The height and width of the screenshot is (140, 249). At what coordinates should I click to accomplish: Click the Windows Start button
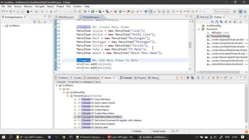pyautogui.click(x=4, y=137)
